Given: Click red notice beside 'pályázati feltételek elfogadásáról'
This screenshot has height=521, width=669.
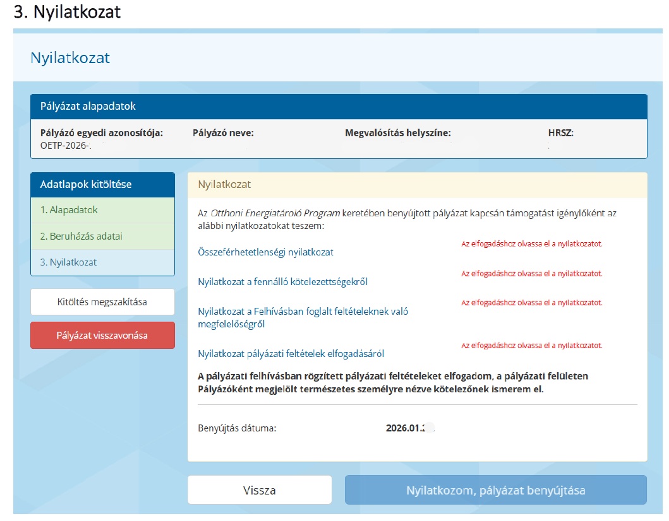Looking at the screenshot, I should tap(531, 346).
